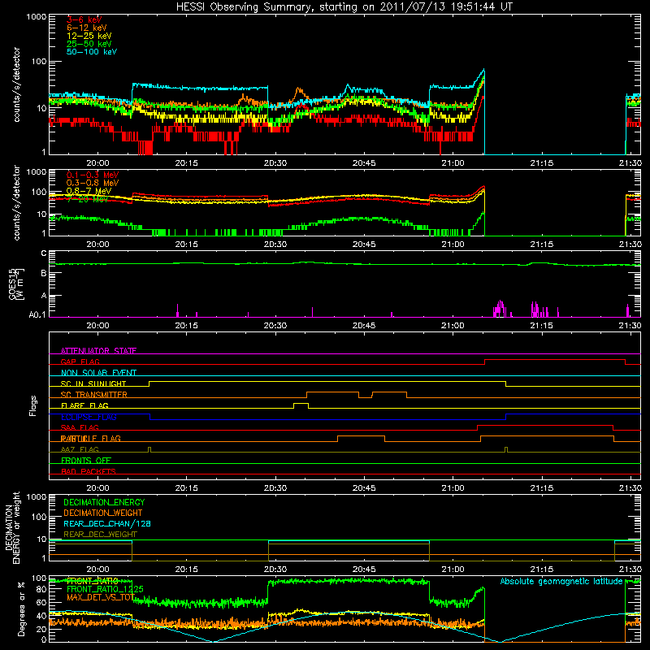Click the 100 tick on the decimation panel

point(39,517)
